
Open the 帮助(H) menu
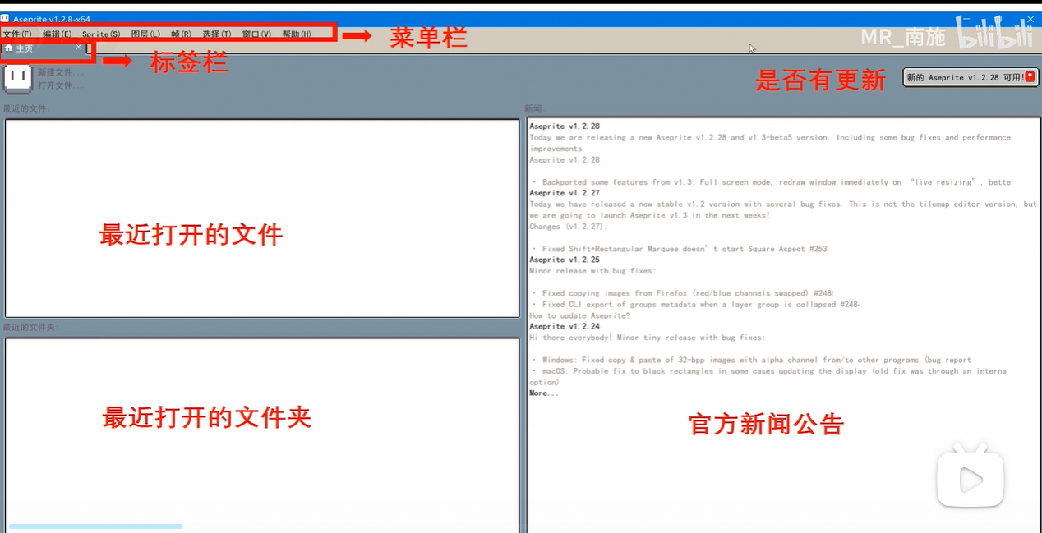[297, 34]
